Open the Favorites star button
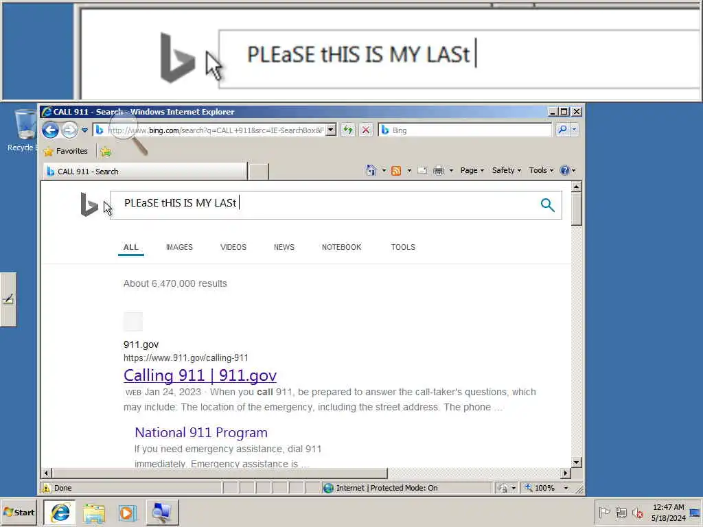703x527 pixels. click(x=66, y=152)
